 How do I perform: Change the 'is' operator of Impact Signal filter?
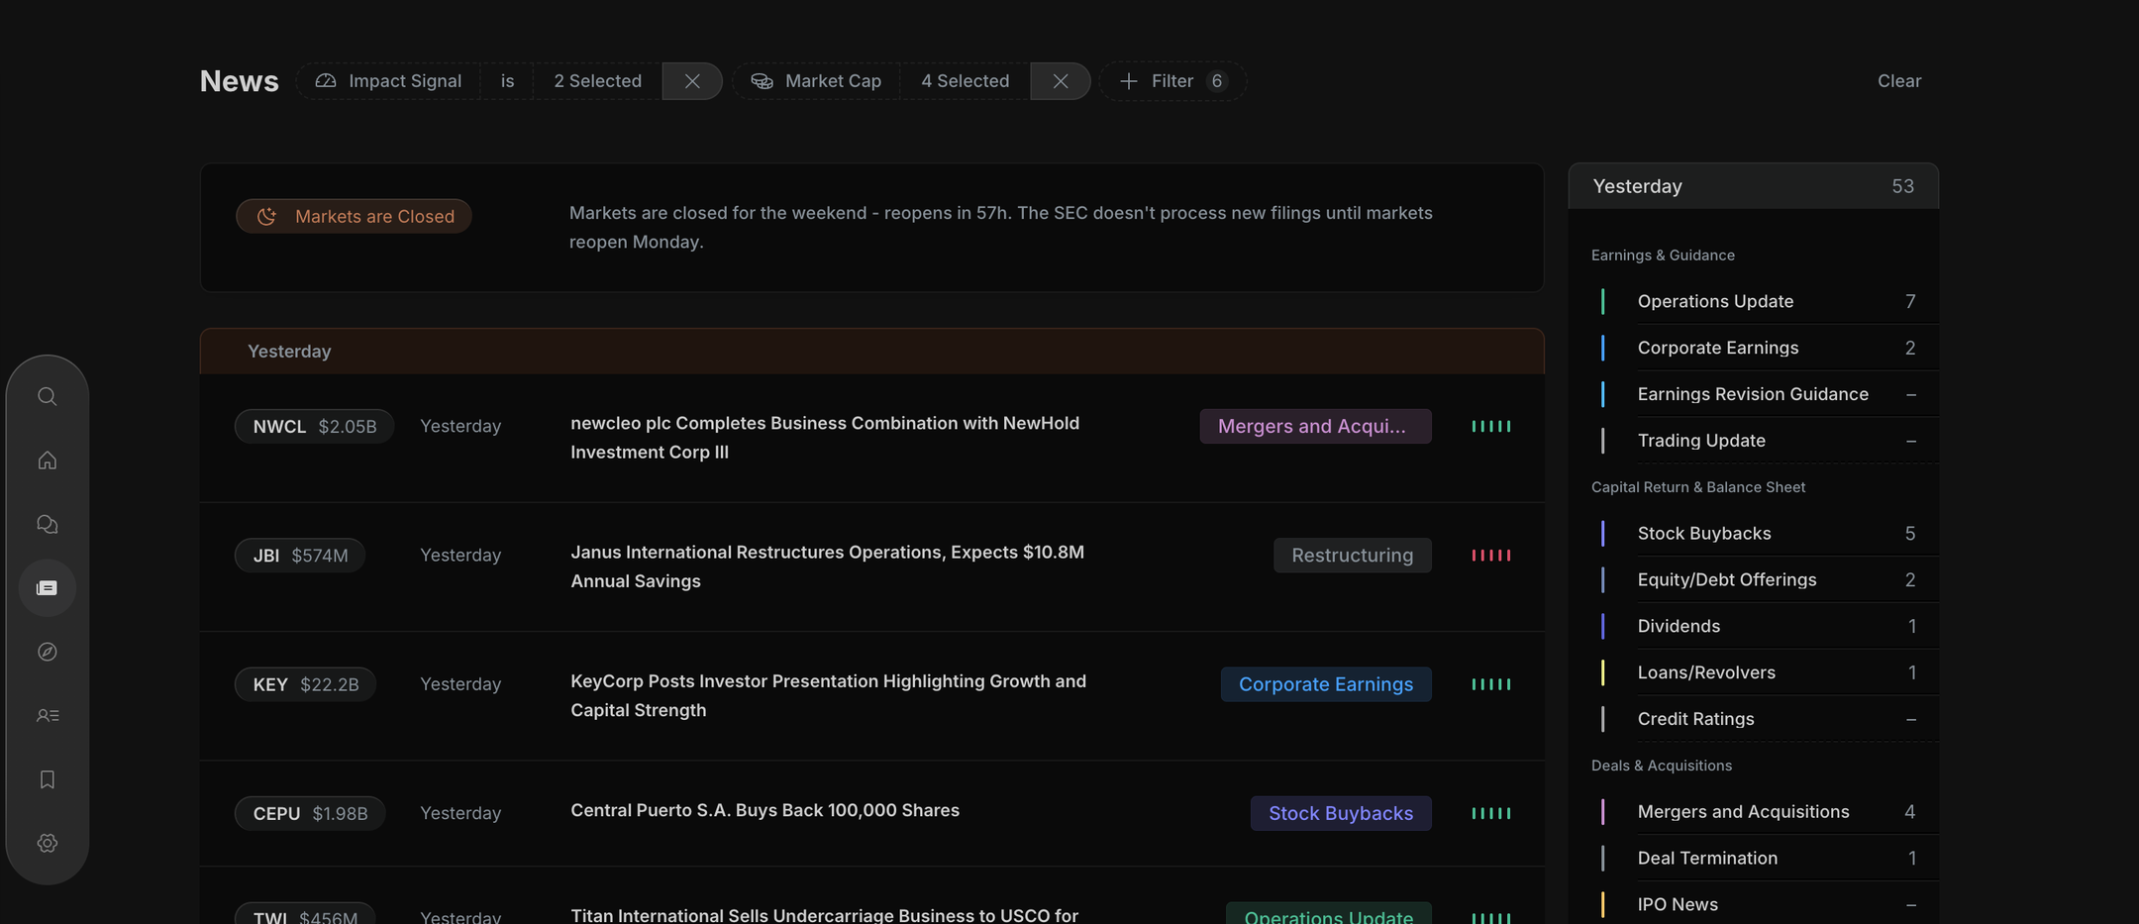pos(507,81)
